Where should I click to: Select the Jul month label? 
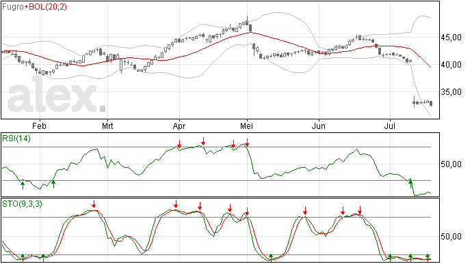pyautogui.click(x=390, y=126)
